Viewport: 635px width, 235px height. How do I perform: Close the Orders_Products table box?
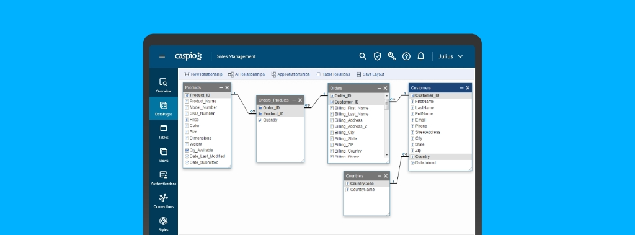coord(300,100)
